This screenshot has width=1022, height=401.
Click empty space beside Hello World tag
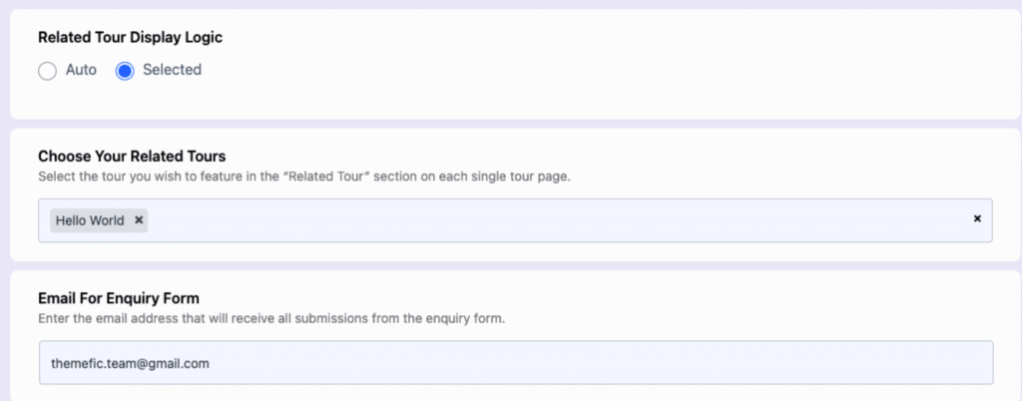(554, 220)
